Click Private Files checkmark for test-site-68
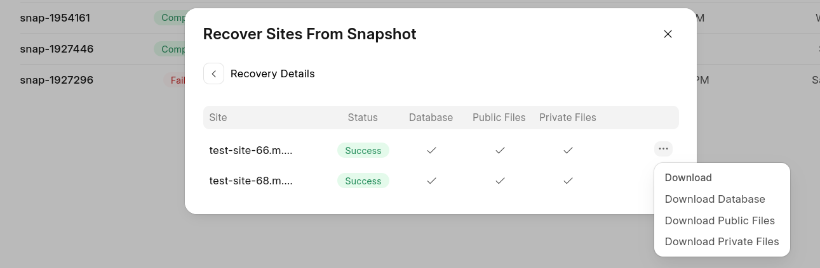Image resolution: width=820 pixels, height=268 pixels. pos(568,181)
